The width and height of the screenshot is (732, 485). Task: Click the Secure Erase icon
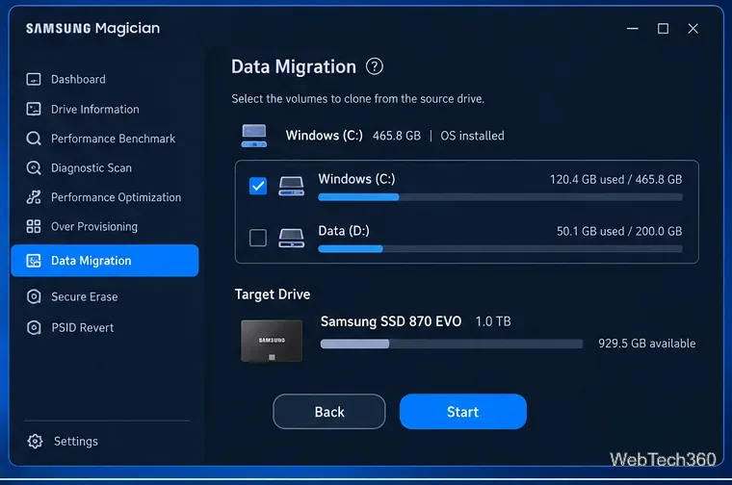click(34, 296)
